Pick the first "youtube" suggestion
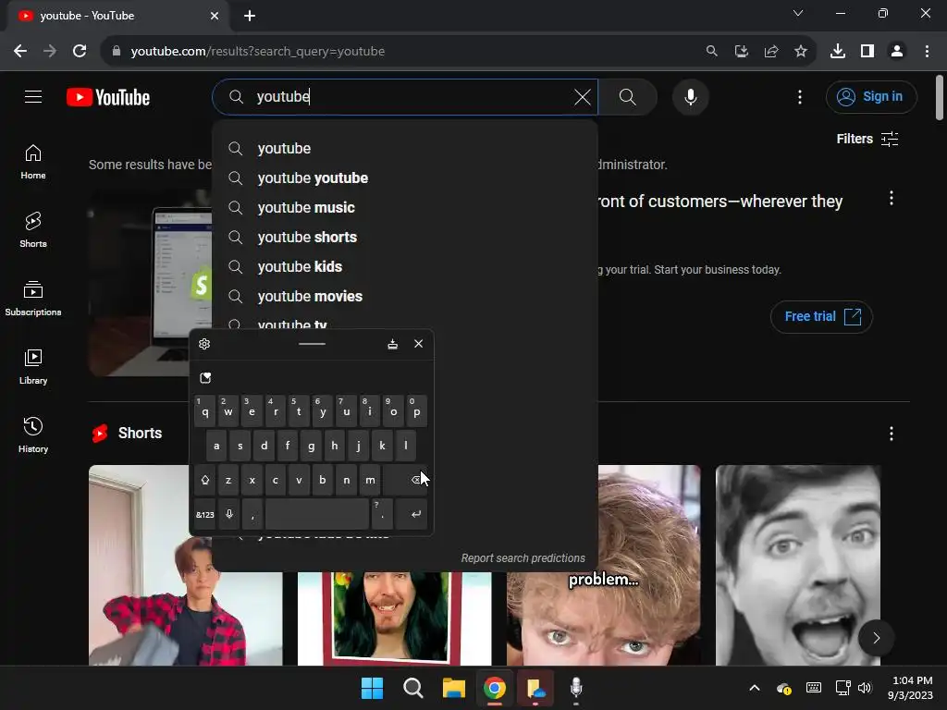 point(405,149)
